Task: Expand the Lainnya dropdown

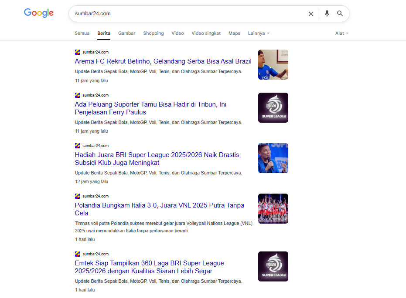Action: [x=259, y=33]
